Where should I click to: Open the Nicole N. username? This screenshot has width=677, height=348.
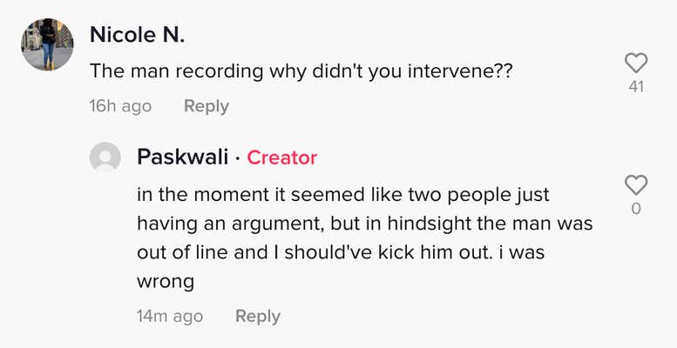[x=138, y=35]
